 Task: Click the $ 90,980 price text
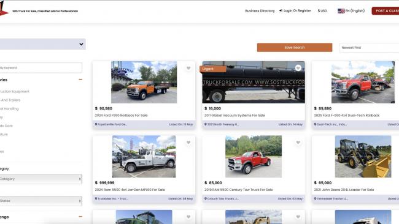104,108
